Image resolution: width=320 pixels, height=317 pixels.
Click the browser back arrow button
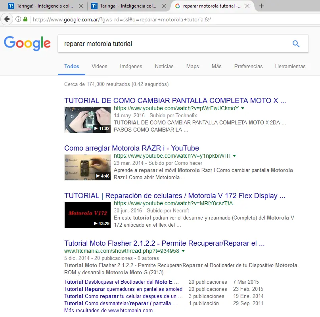tap(7, 19)
